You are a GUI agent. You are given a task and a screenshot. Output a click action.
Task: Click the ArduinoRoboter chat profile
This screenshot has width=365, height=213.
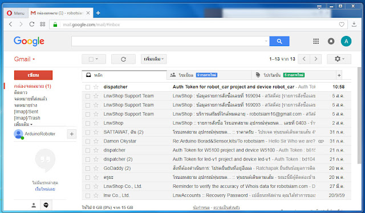pos(35,134)
